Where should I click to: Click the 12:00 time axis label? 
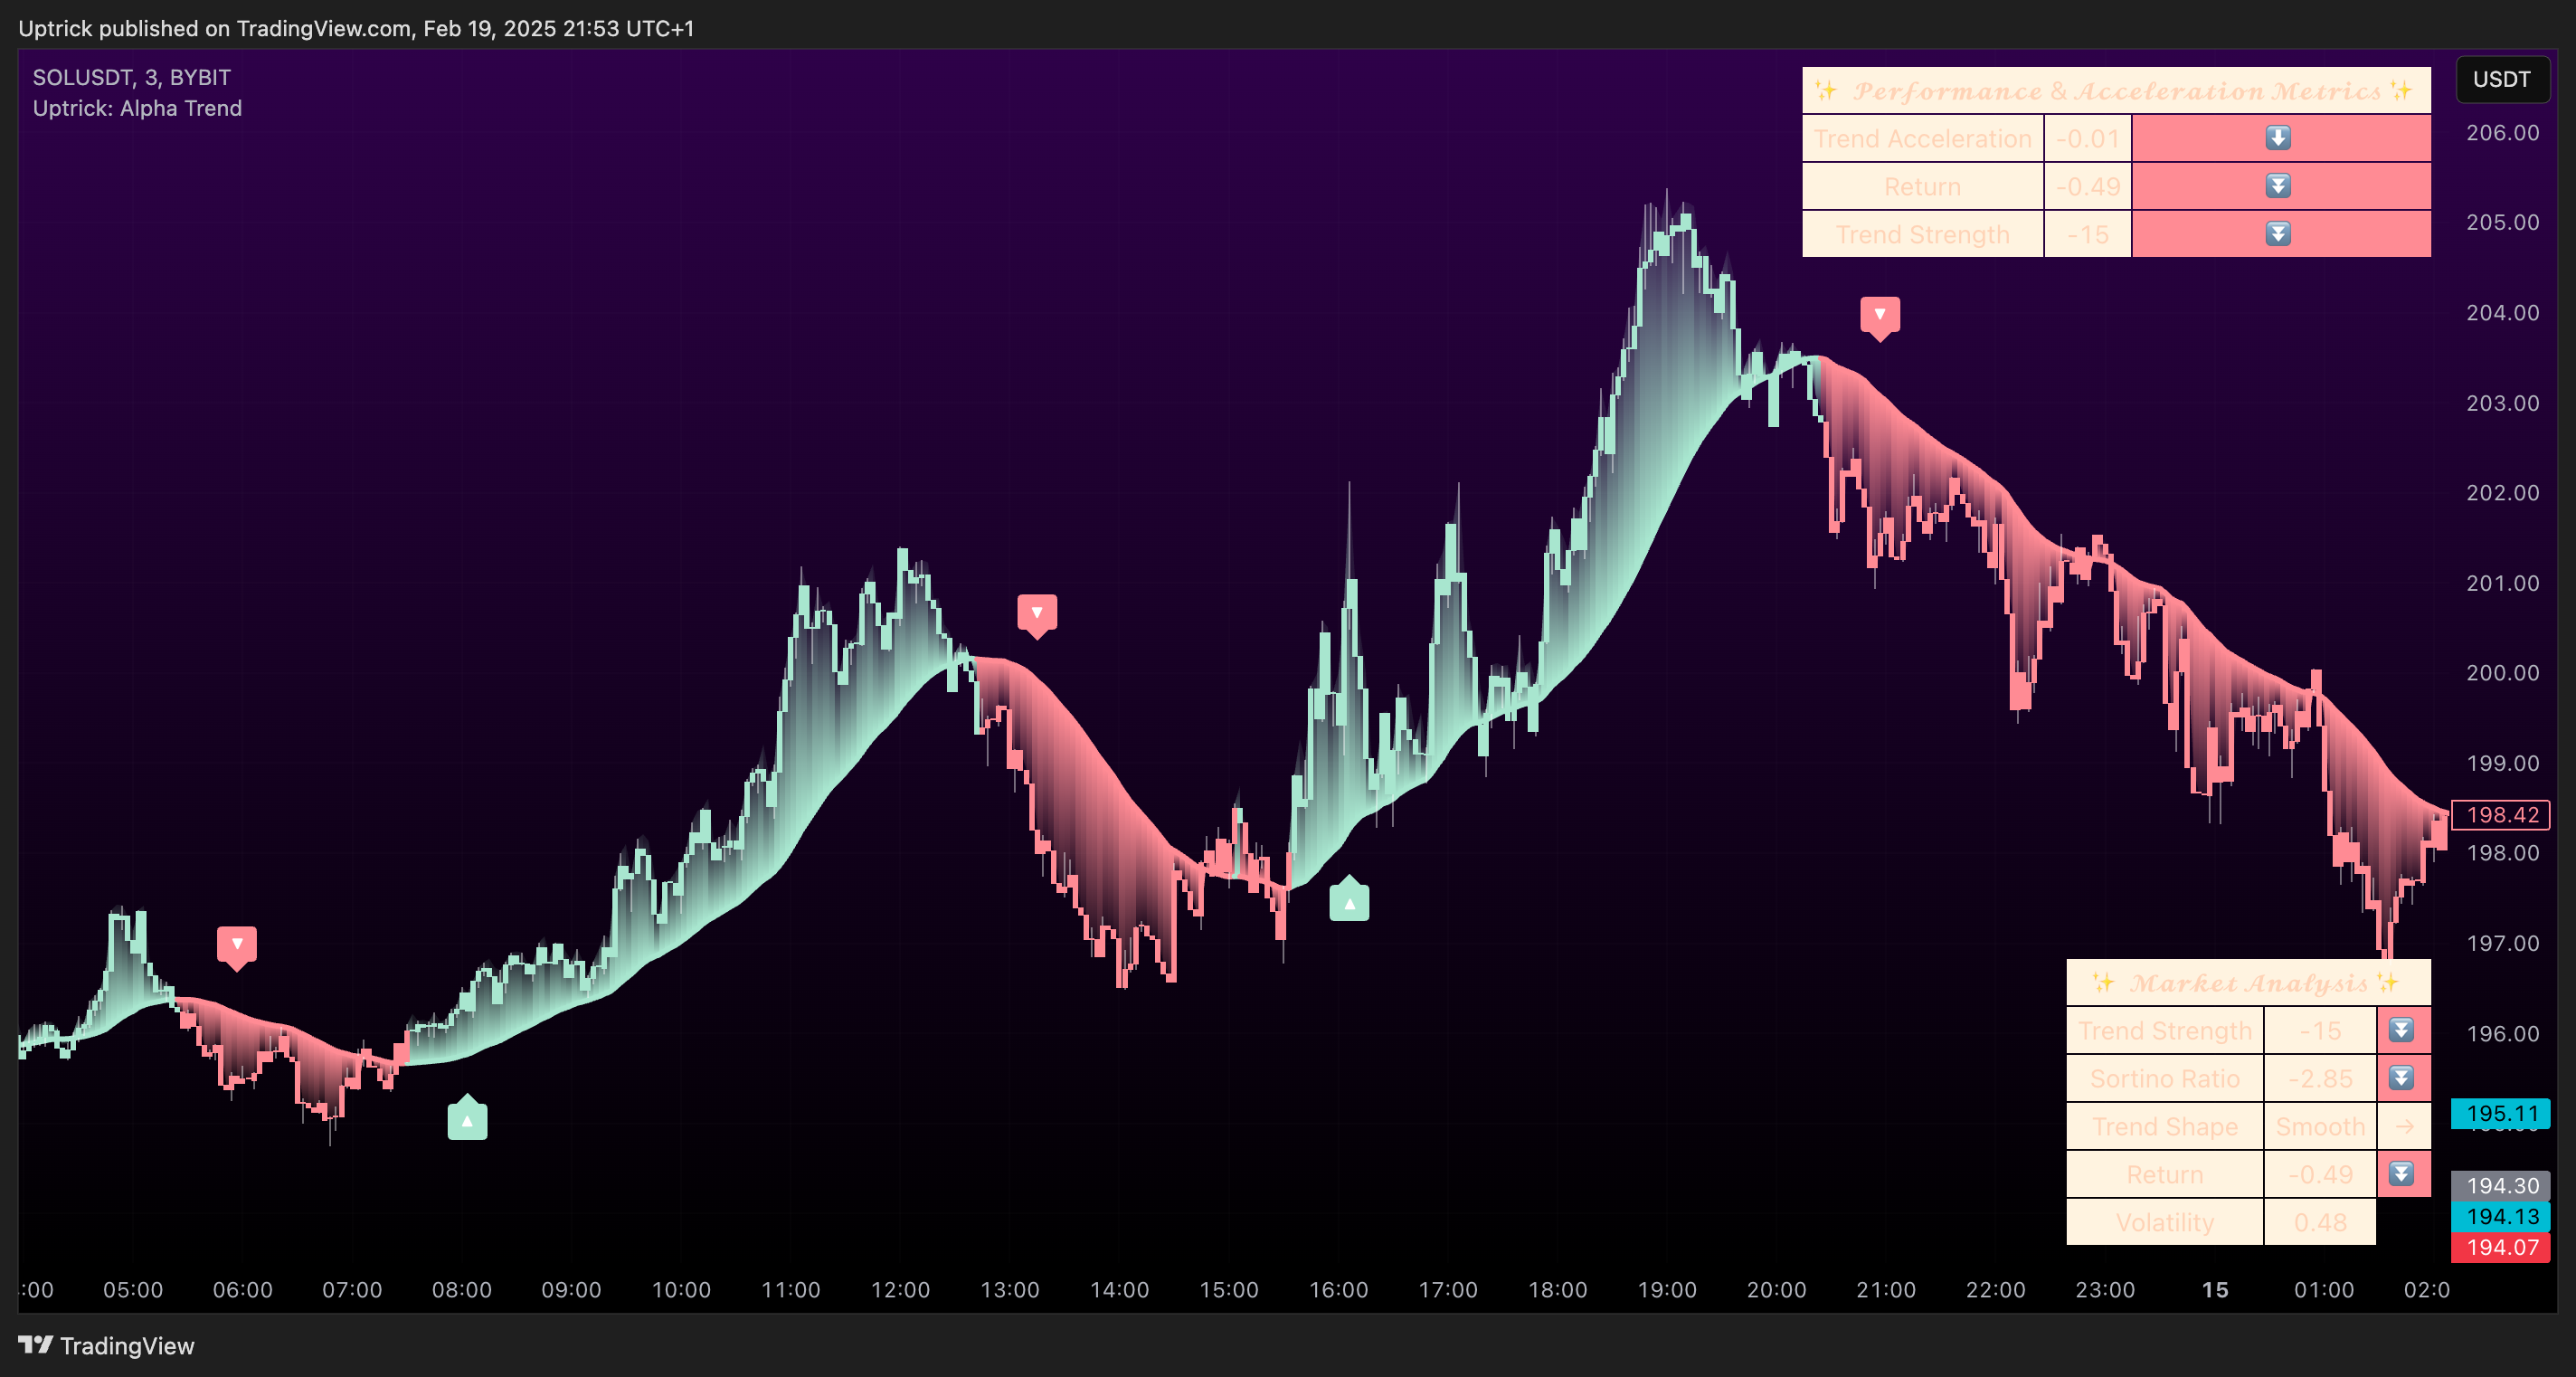pos(900,1290)
